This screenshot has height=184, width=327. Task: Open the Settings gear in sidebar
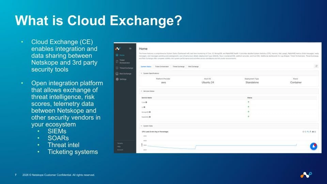117,79
